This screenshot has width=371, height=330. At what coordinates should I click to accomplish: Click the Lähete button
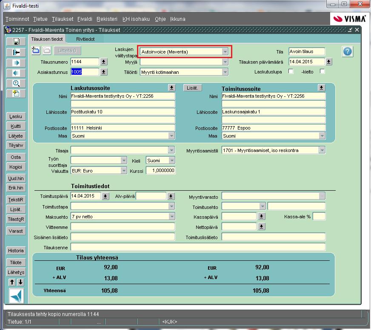(16, 136)
